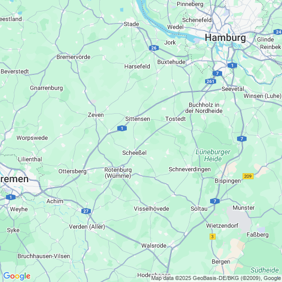Click the map data copyright attribution

tap(216, 278)
